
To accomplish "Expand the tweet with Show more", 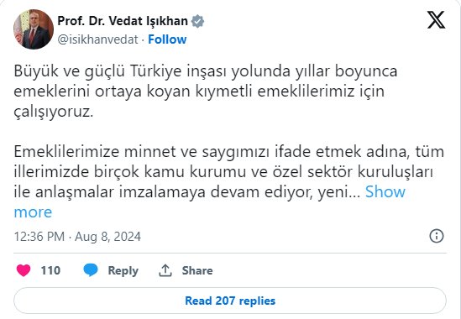I will [x=210, y=201].
